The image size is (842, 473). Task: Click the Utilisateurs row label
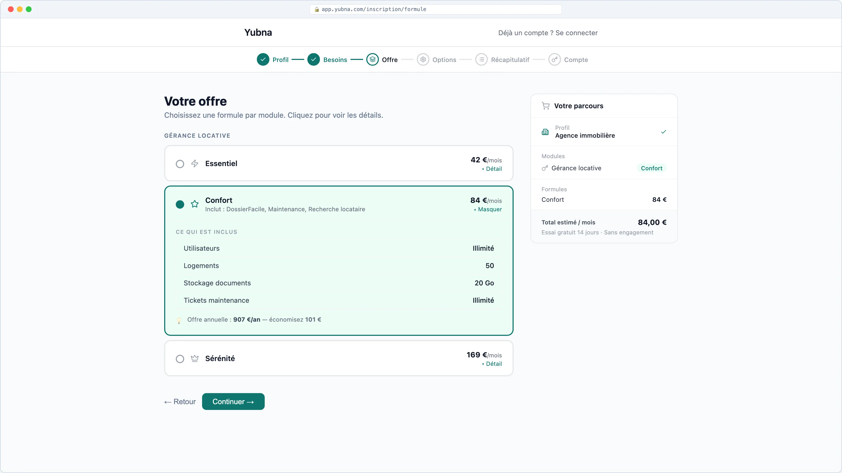pyautogui.click(x=201, y=248)
